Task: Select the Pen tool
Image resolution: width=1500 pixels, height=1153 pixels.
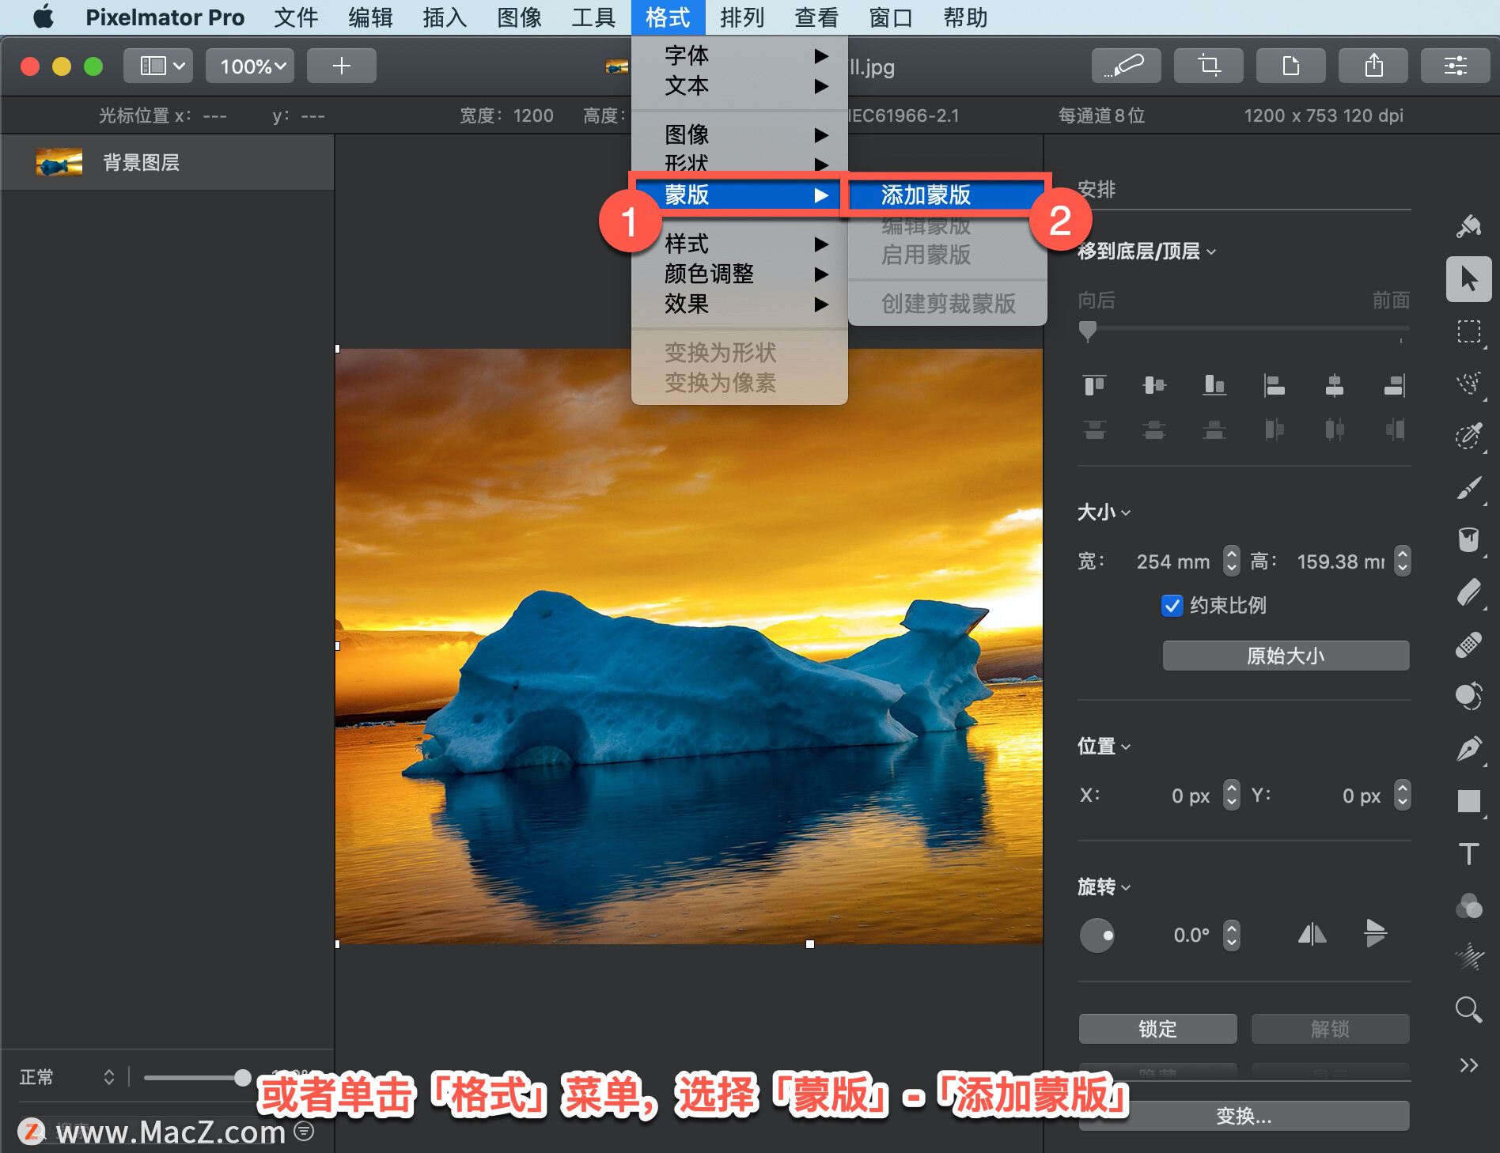Action: 1468,749
